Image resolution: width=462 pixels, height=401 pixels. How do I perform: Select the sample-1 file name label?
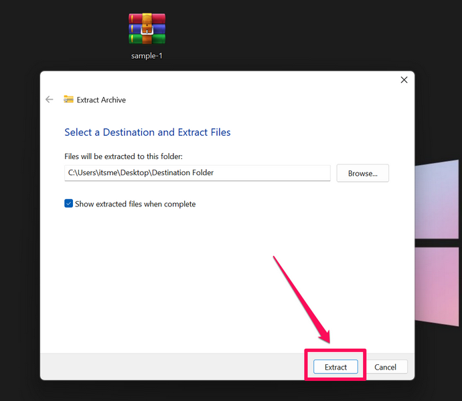point(147,56)
